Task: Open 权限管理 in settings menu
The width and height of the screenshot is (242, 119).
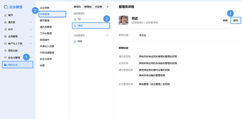Action: (45, 14)
